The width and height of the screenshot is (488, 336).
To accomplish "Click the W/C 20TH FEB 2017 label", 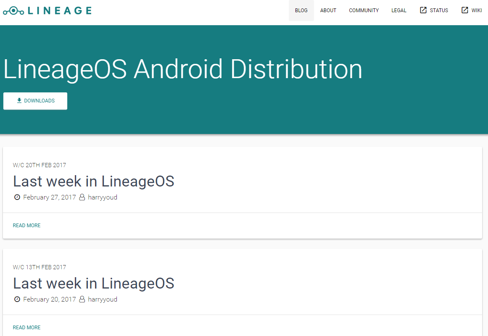I will coord(40,165).
